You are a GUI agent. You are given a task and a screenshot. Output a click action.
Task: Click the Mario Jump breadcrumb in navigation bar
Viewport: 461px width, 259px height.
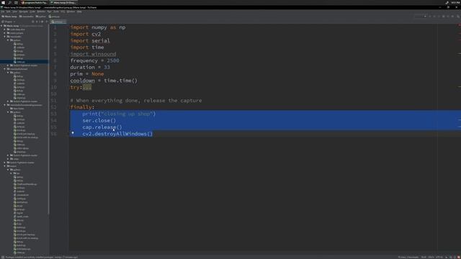click(x=9, y=17)
